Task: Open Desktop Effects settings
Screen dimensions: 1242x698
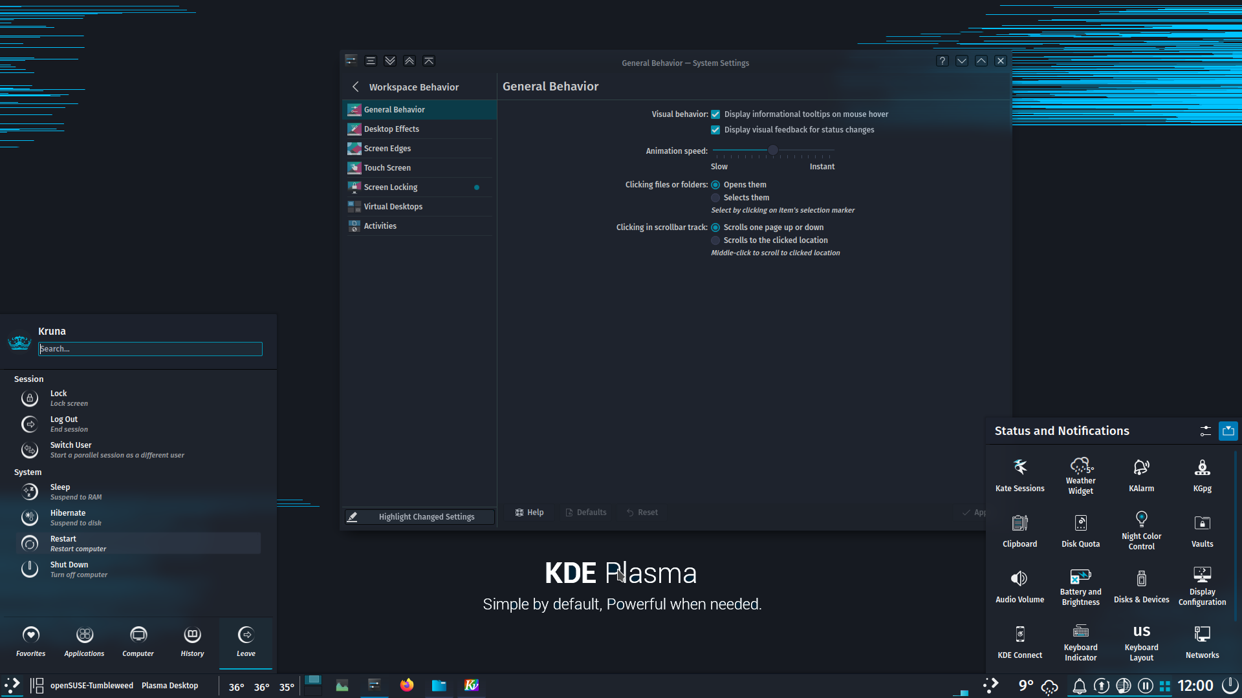Action: [419, 129]
